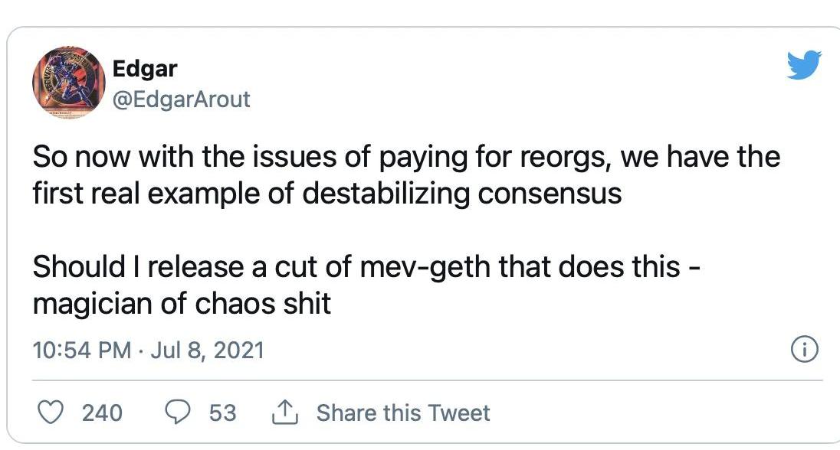
Task: Click the tweet's first paragraph about reorgs
Action: click(x=406, y=175)
